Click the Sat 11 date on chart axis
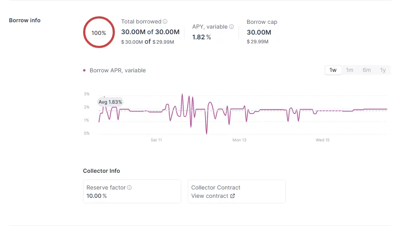 click(x=156, y=140)
